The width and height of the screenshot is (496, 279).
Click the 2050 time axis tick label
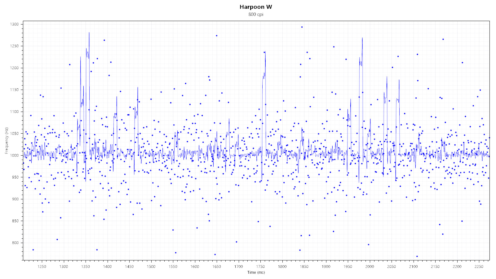pos(392,267)
